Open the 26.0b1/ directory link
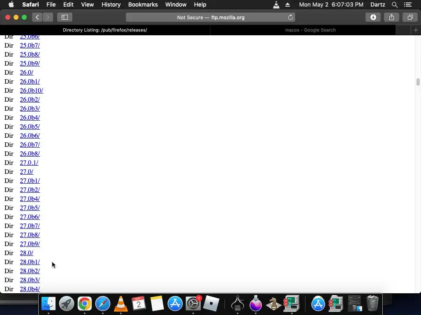The height and width of the screenshot is (315, 421). [x=30, y=82]
